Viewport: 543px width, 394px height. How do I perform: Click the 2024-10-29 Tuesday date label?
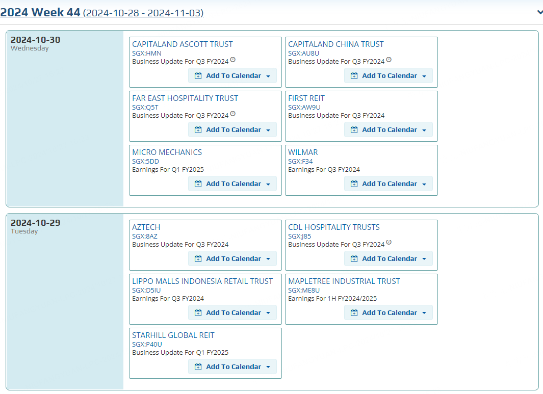pos(35,226)
